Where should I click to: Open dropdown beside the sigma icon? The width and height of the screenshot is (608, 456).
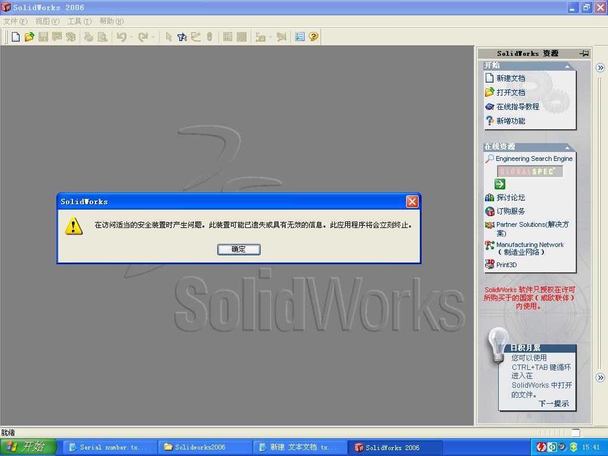click(x=270, y=37)
